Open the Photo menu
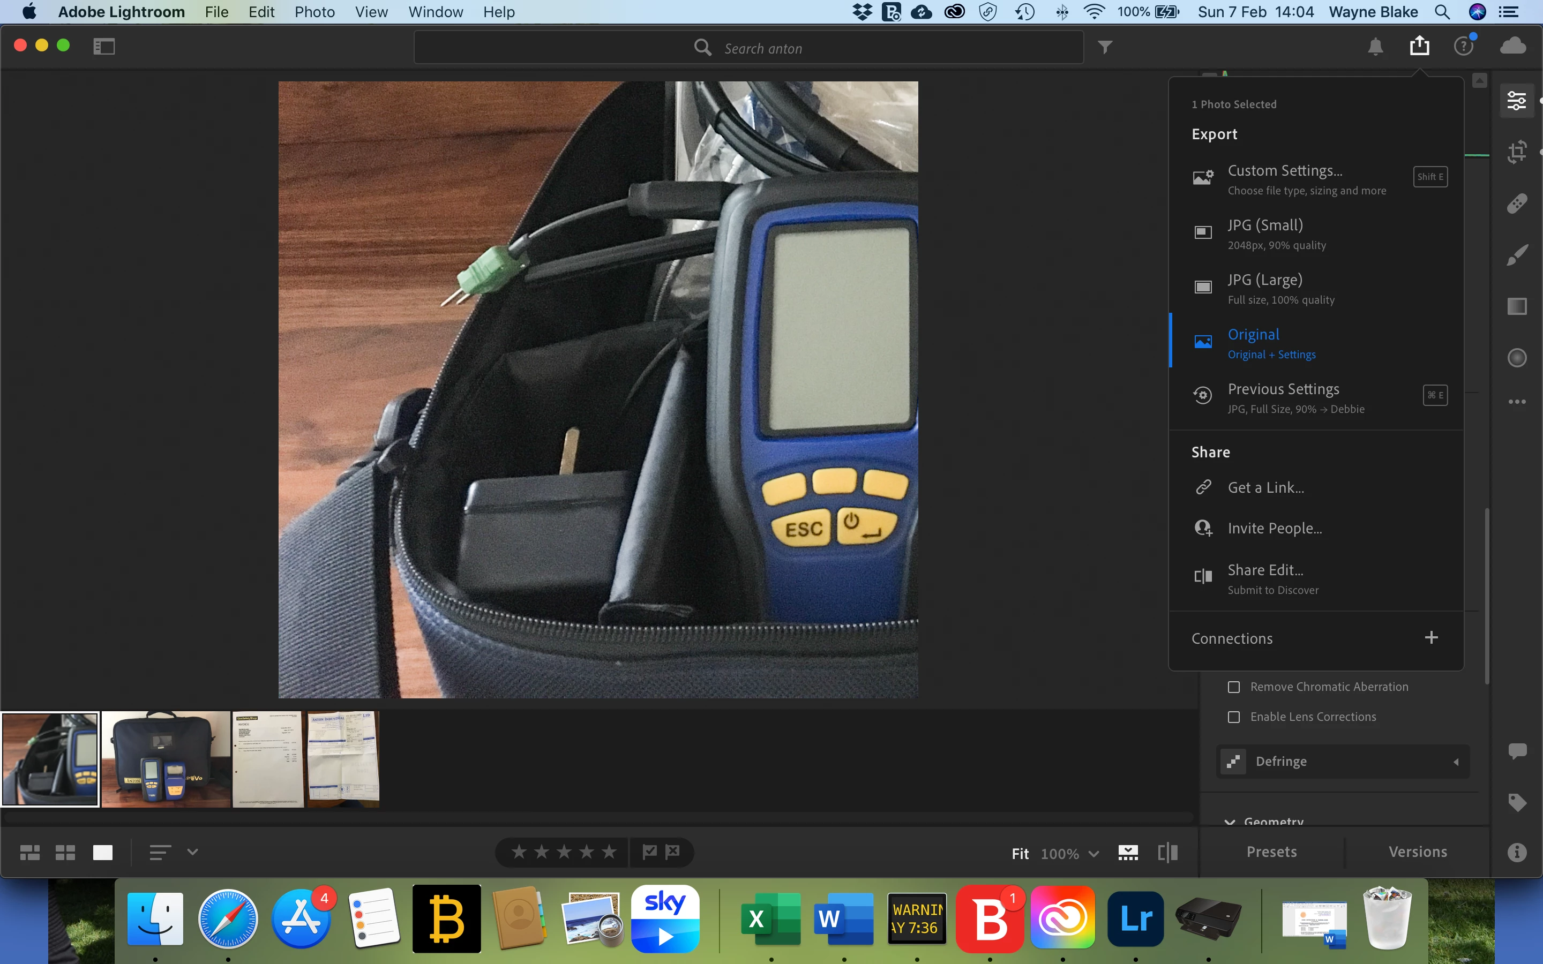This screenshot has height=964, width=1543. pyautogui.click(x=314, y=12)
